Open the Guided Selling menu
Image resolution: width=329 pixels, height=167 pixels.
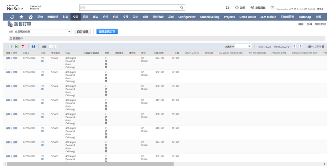(x=209, y=17)
